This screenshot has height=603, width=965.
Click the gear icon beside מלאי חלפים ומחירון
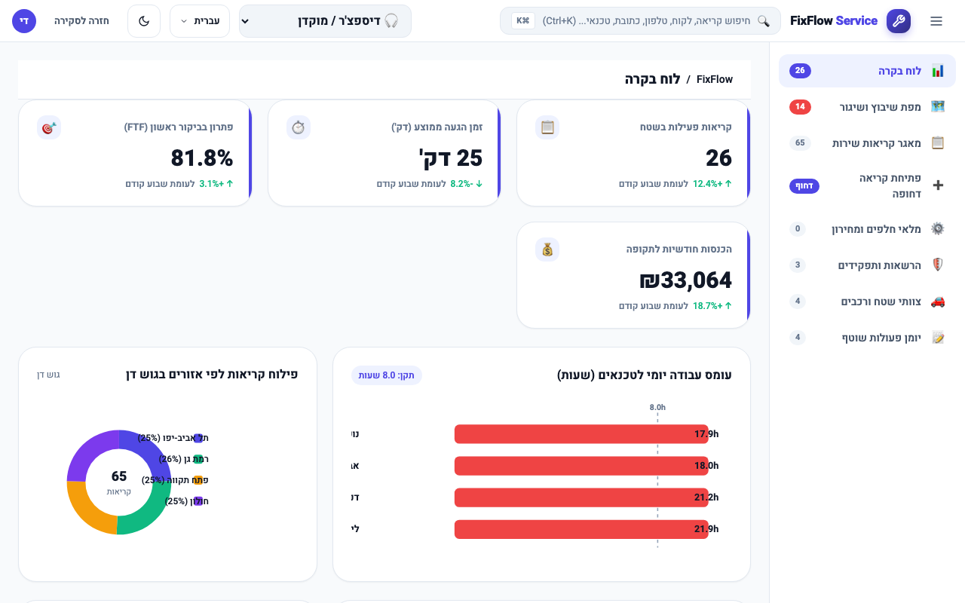point(938,228)
